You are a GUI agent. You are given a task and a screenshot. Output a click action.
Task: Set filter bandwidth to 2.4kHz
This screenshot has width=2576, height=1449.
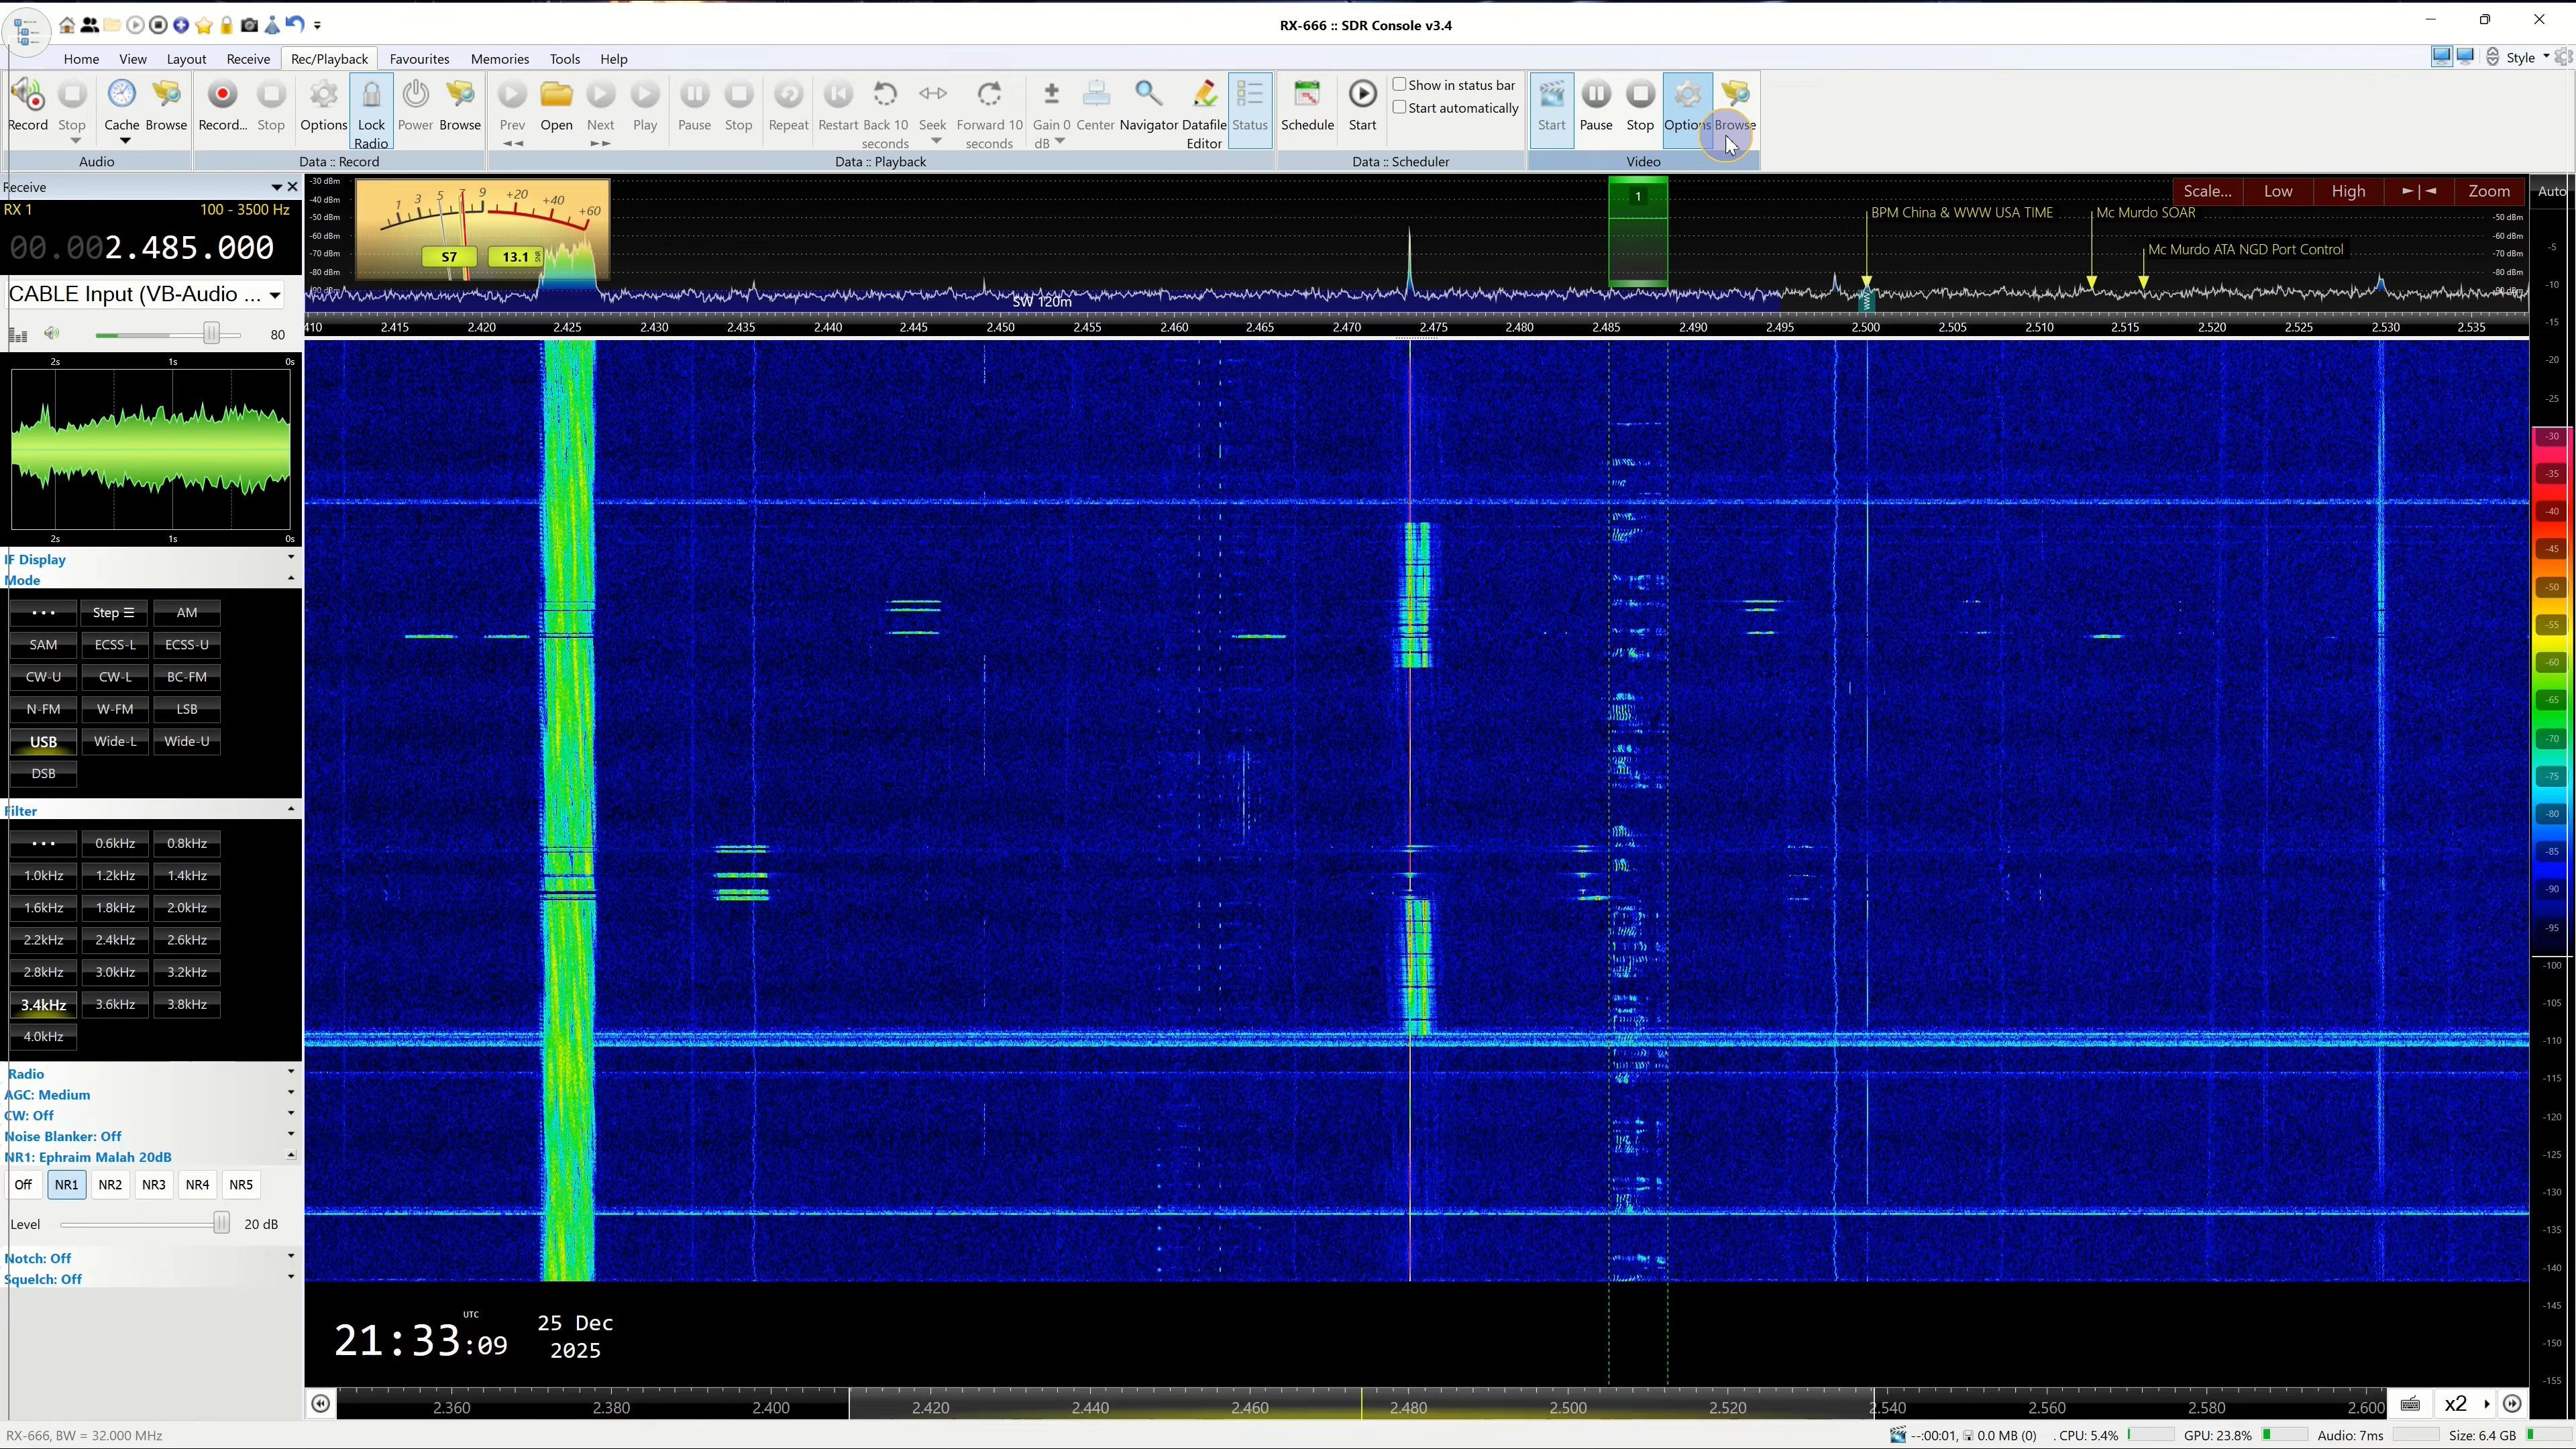point(115,940)
